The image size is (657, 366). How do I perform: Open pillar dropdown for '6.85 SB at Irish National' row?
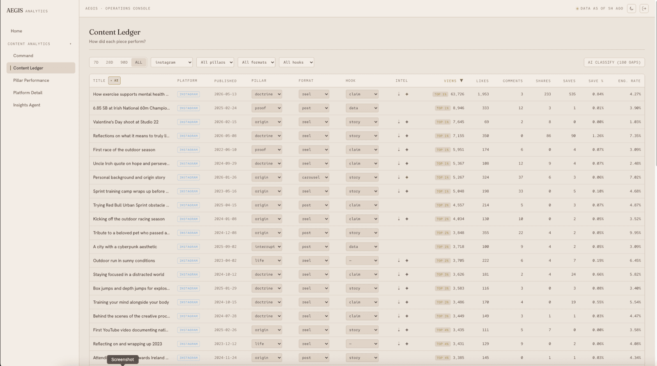pyautogui.click(x=267, y=108)
